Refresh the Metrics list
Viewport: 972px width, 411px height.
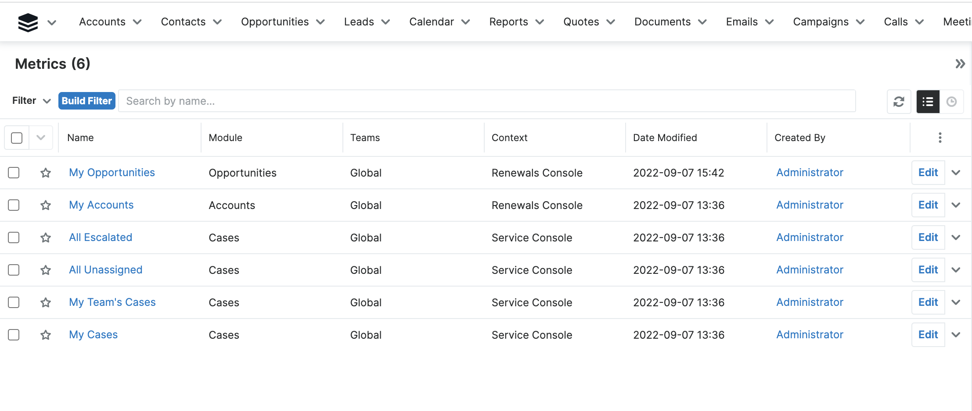coord(899,102)
